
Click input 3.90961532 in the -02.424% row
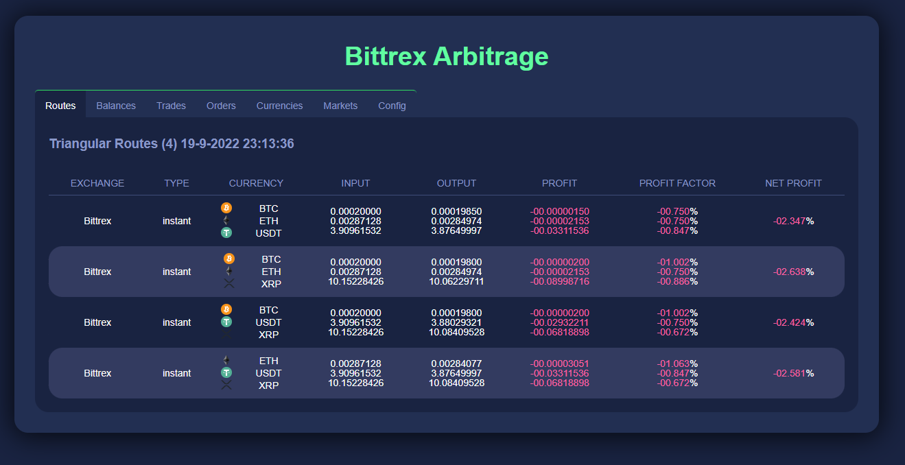coord(355,322)
